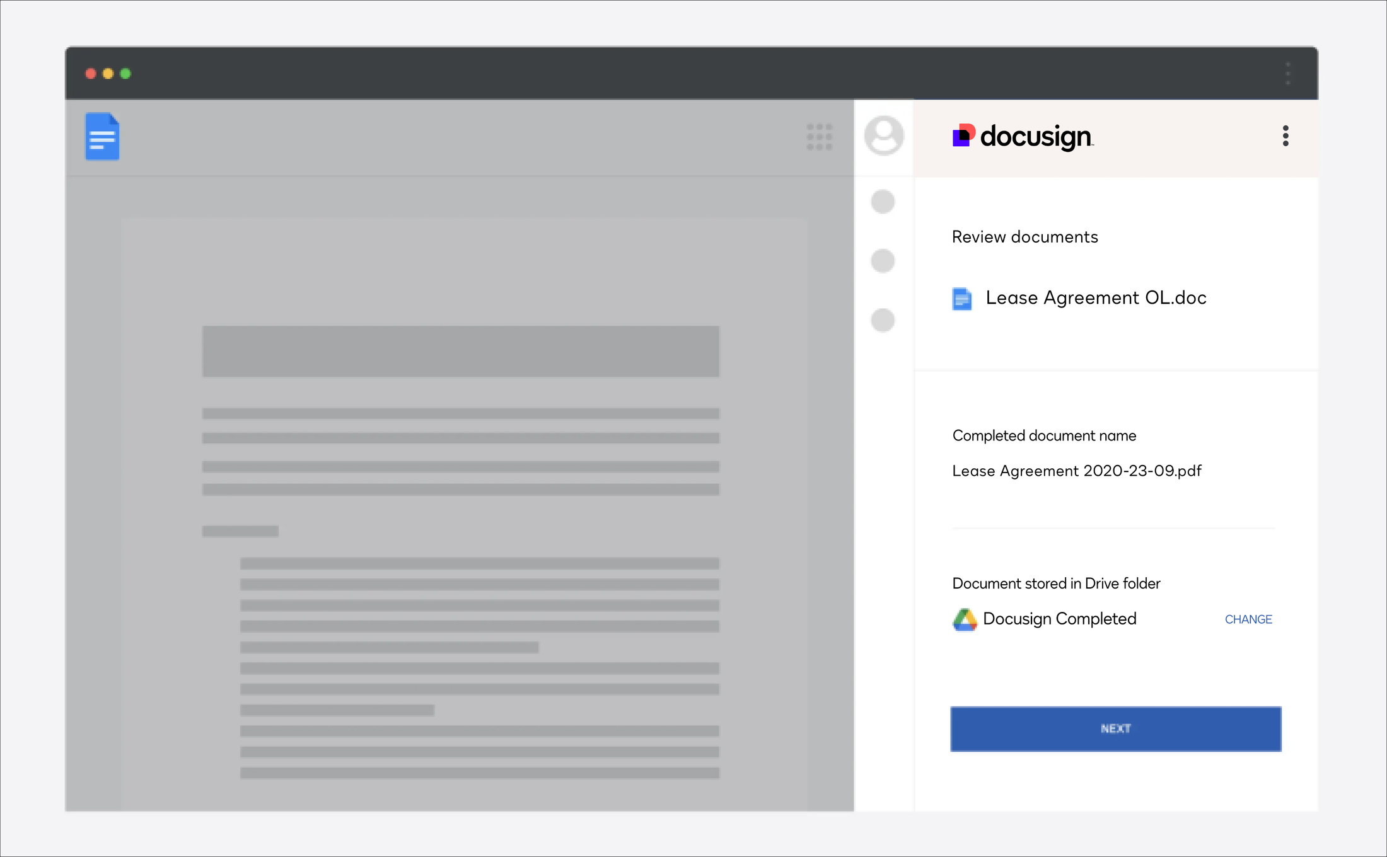Click the Google Docs logo icon

pyautogui.click(x=102, y=136)
